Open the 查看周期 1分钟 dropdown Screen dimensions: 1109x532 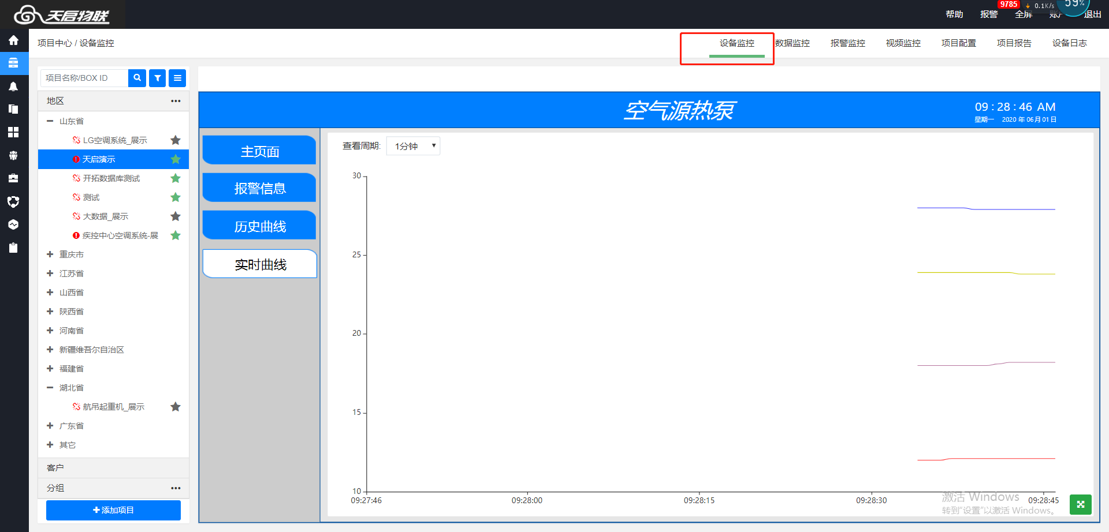coord(413,146)
